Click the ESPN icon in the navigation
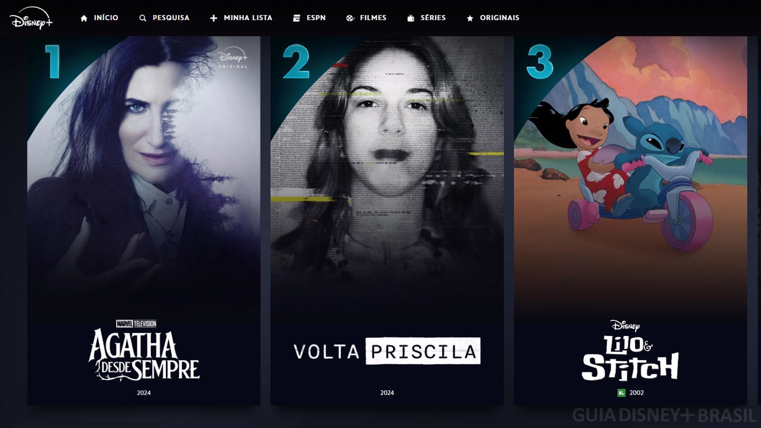This screenshot has height=428, width=761. (296, 18)
